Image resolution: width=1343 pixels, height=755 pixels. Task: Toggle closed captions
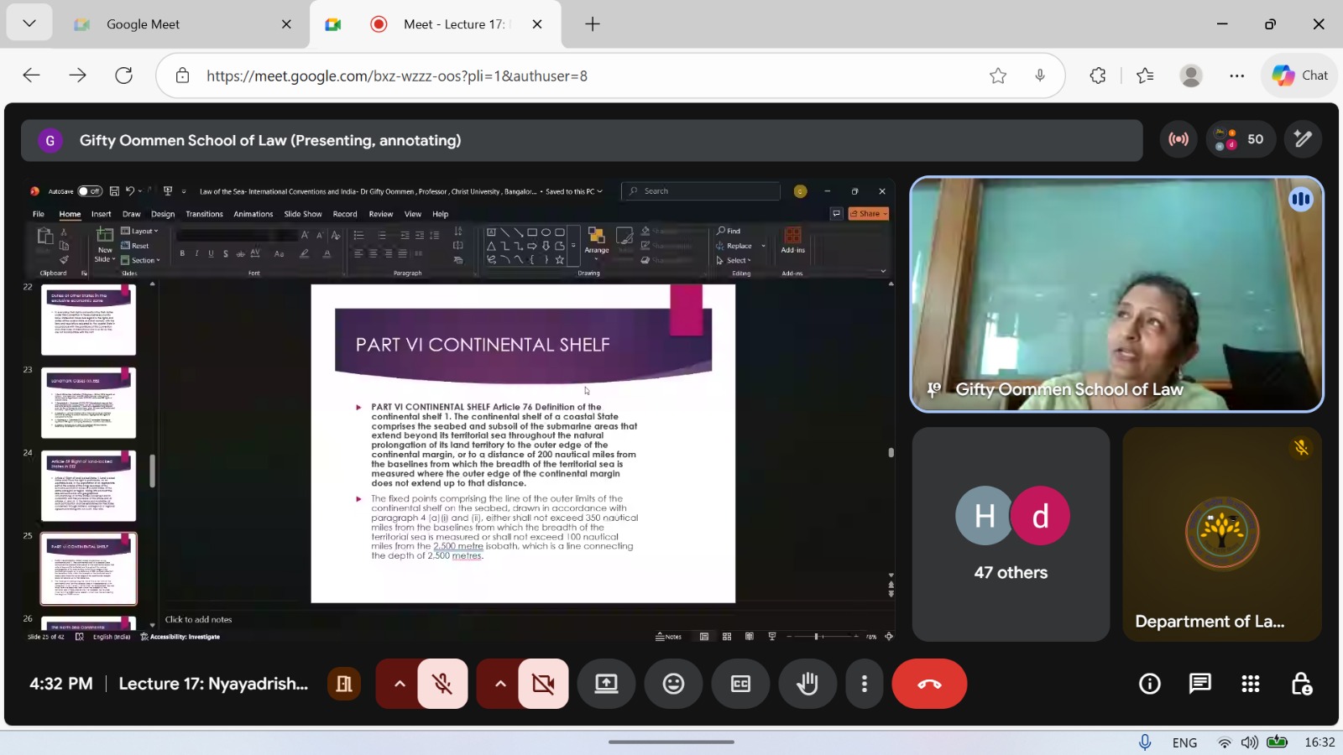click(x=740, y=684)
